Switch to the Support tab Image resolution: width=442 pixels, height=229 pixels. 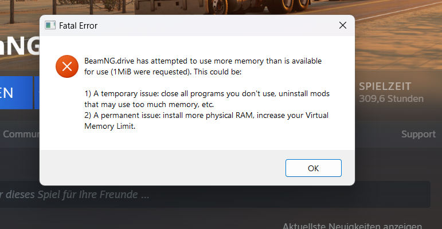click(418, 134)
